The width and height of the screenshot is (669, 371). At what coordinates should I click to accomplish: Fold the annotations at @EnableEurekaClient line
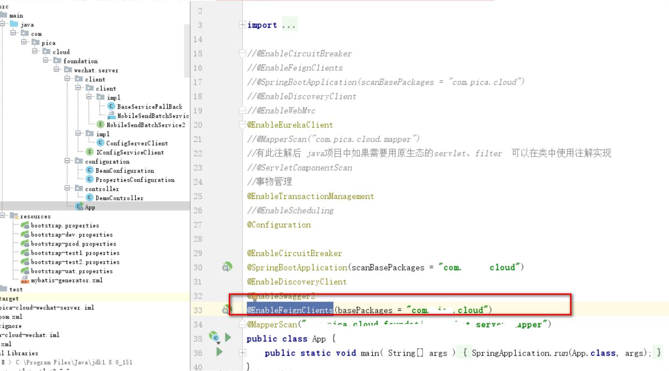[x=242, y=125]
